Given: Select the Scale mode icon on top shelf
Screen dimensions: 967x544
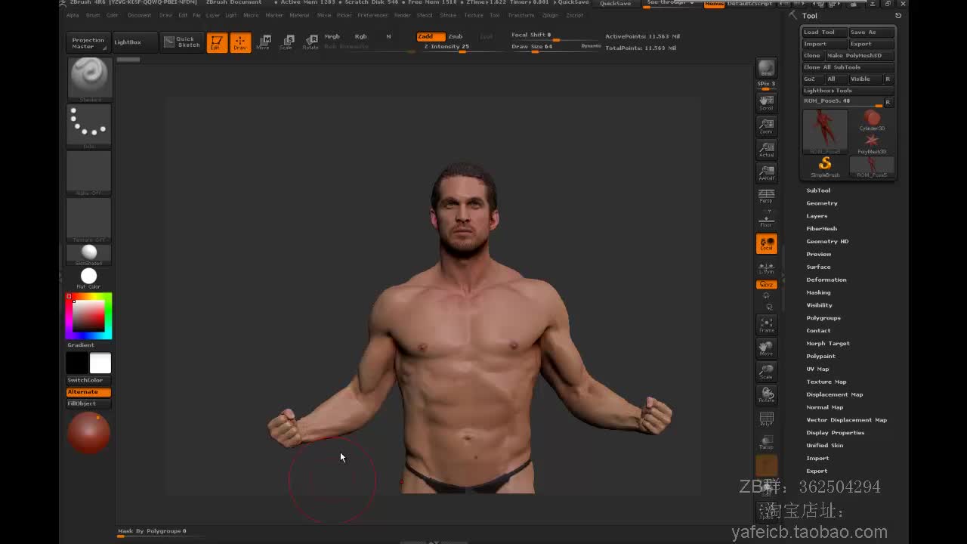Looking at the screenshot, I should (x=288, y=42).
